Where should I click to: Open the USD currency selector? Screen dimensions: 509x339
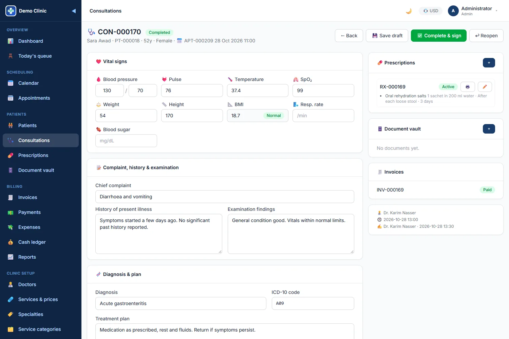(x=431, y=11)
